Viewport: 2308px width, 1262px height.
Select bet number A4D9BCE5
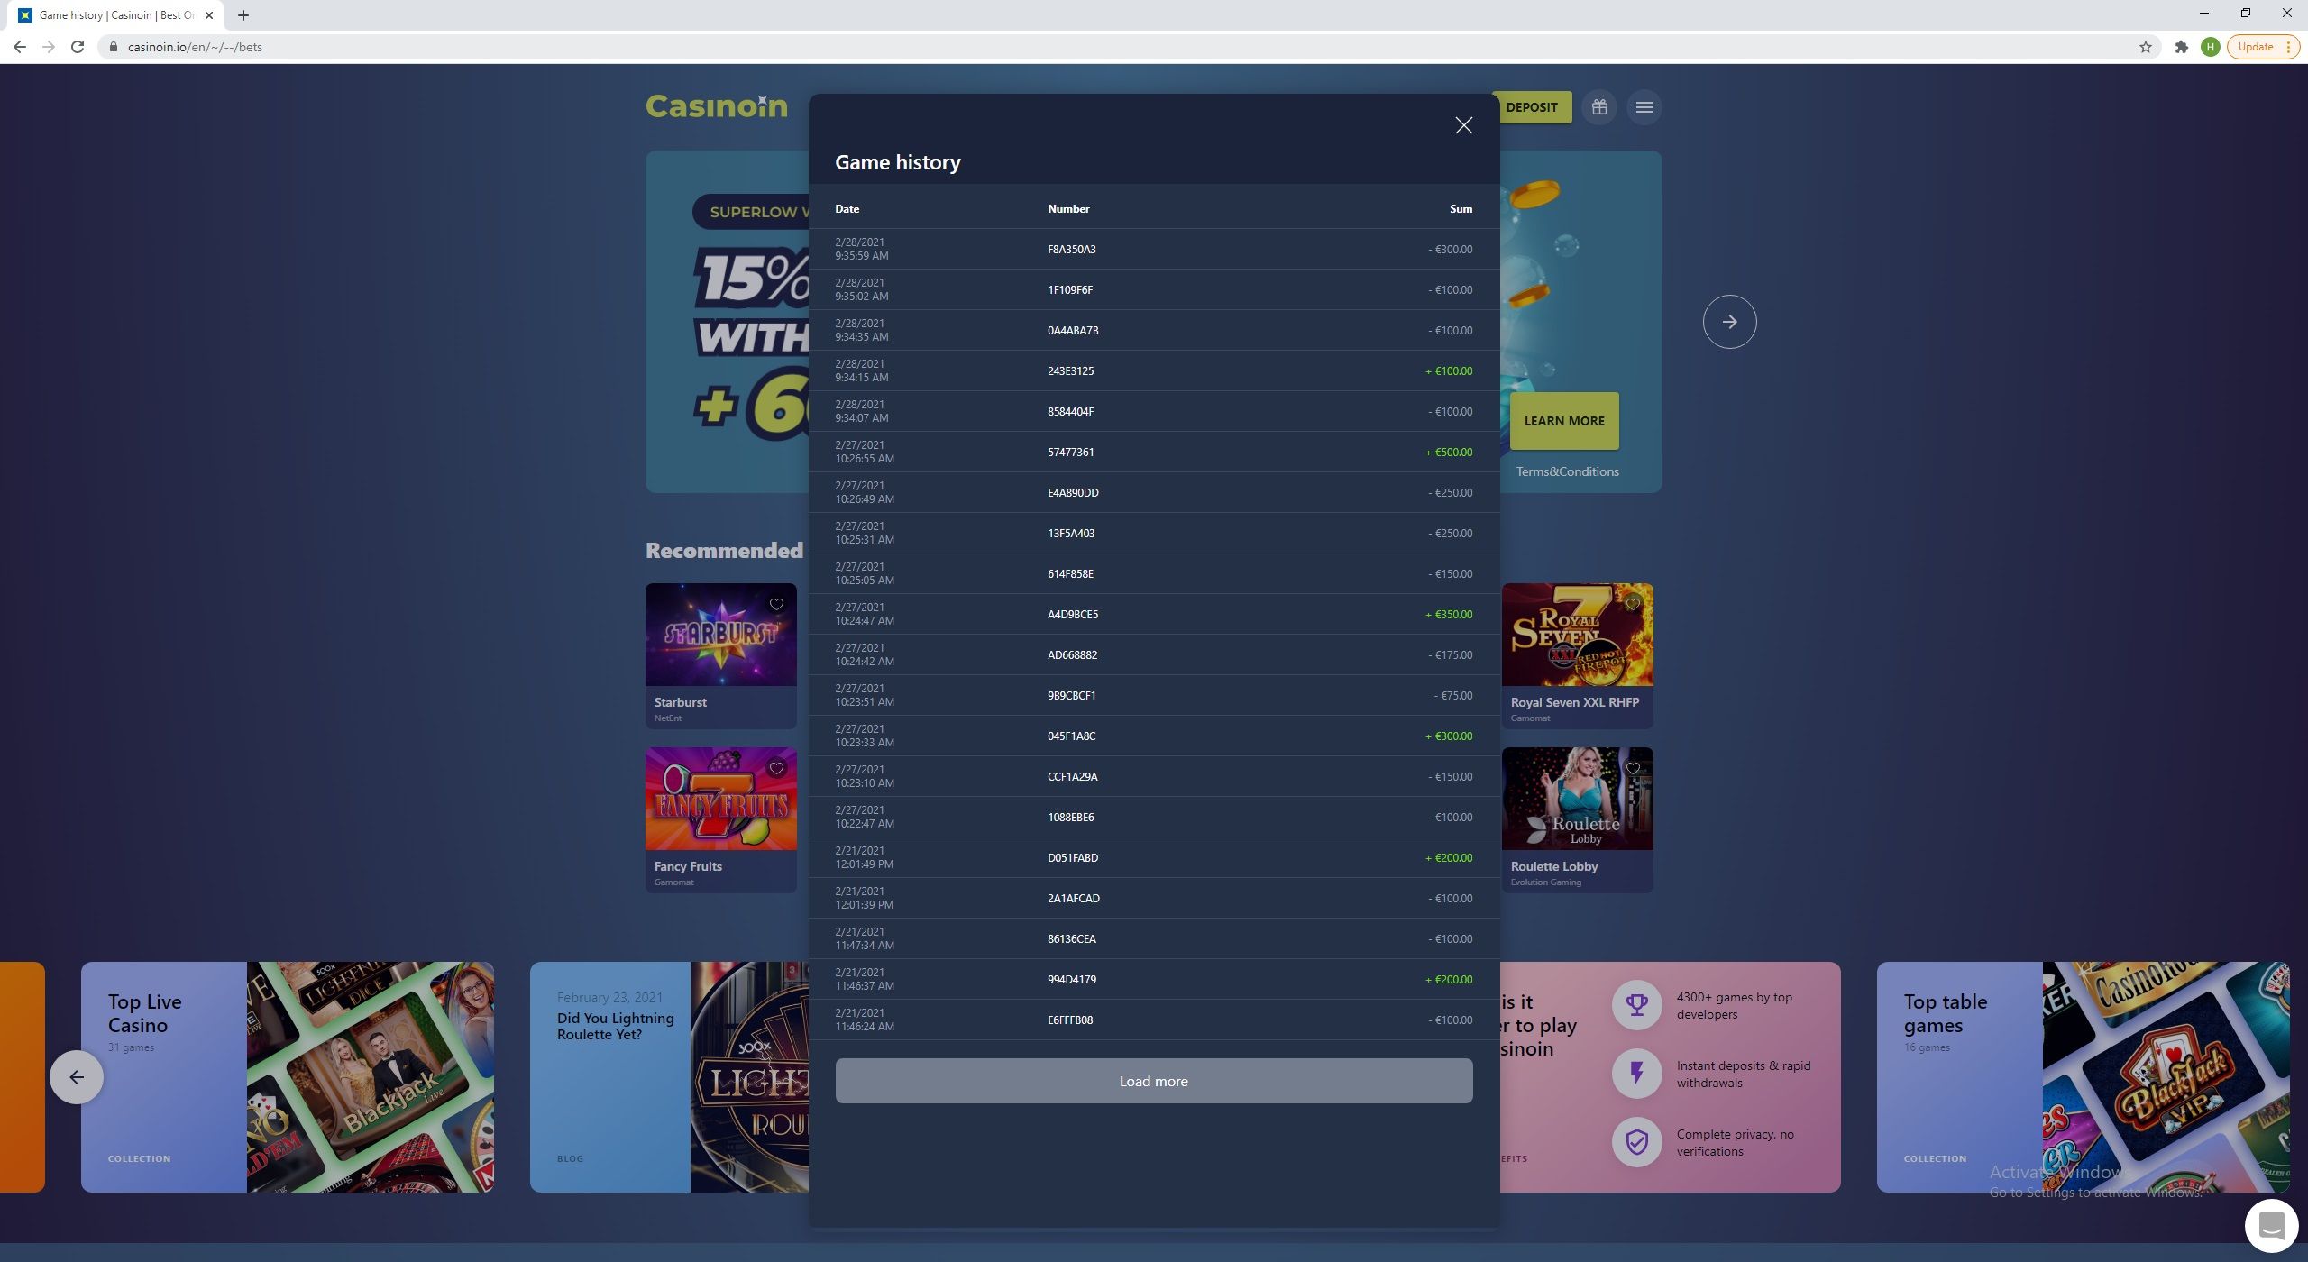pos(1073,615)
